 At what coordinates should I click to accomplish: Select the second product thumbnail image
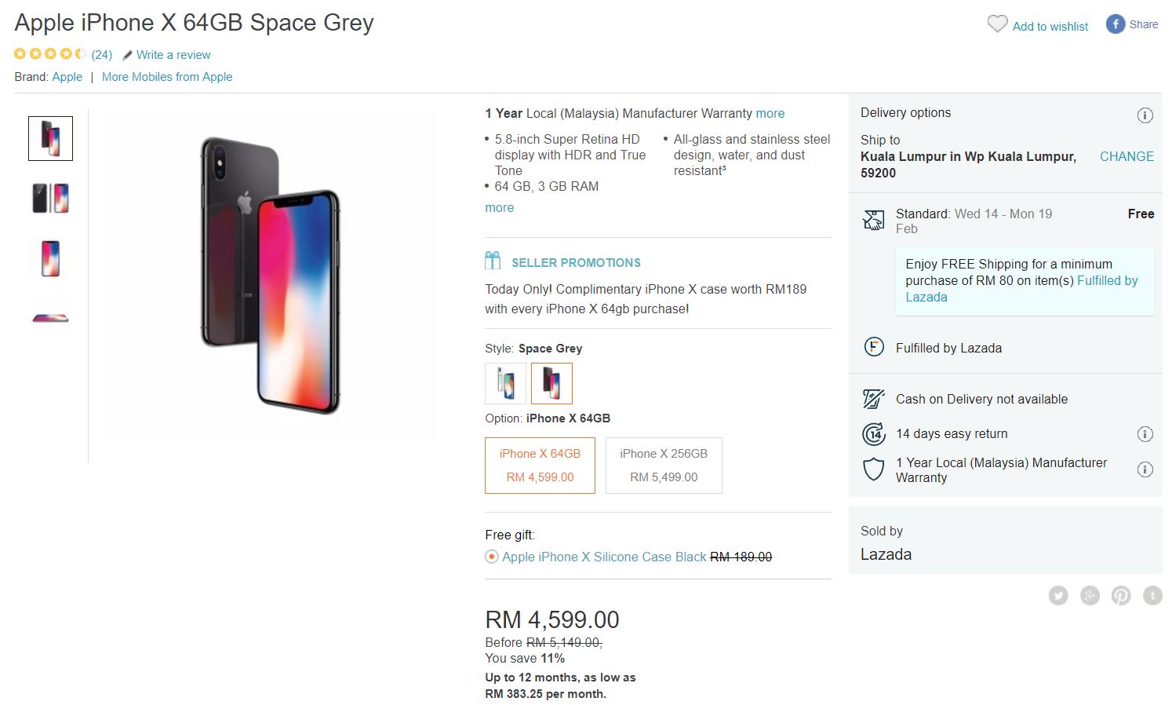[x=50, y=198]
